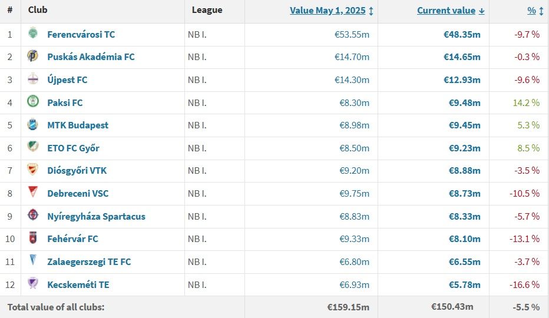Click Újpest FC current value €12.93m
This screenshot has width=549, height=318.
[x=462, y=80]
